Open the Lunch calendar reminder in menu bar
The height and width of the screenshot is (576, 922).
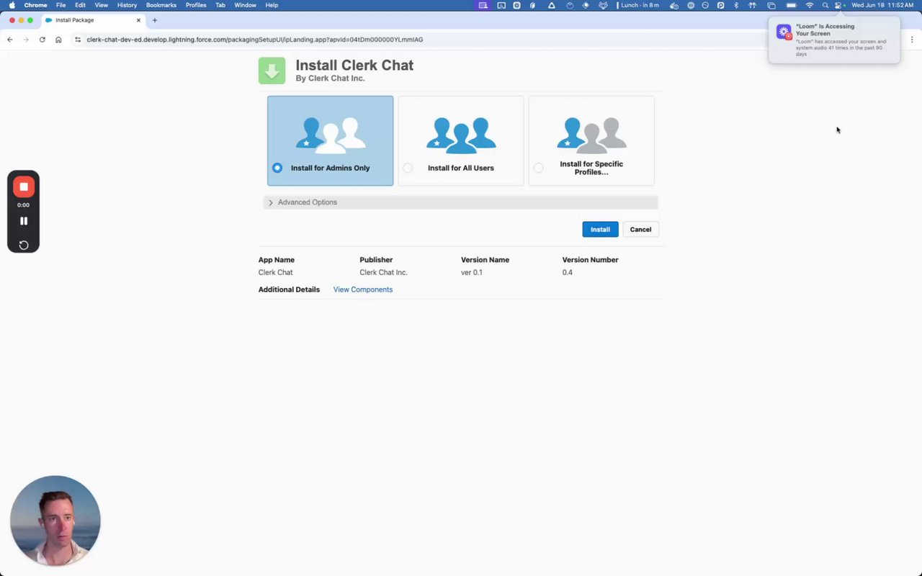point(637,5)
